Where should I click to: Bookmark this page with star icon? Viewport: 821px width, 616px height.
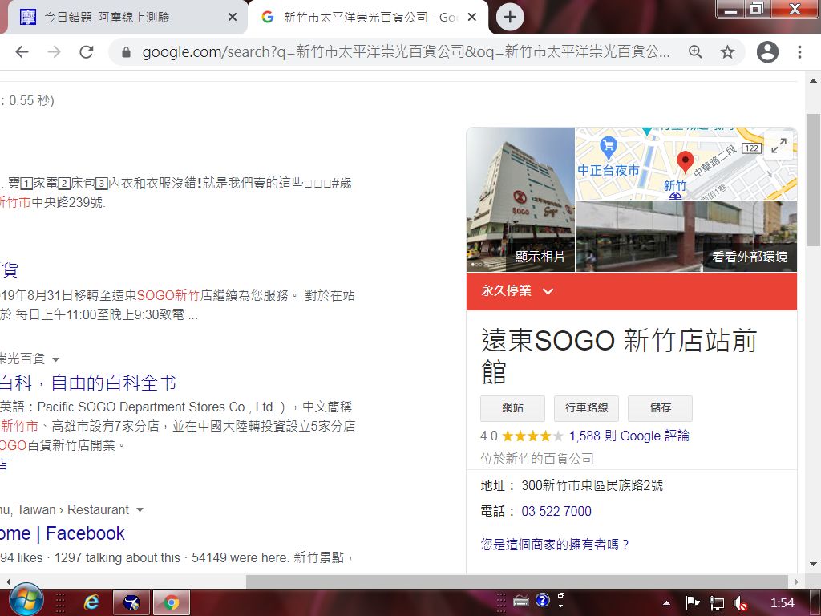[x=727, y=52]
